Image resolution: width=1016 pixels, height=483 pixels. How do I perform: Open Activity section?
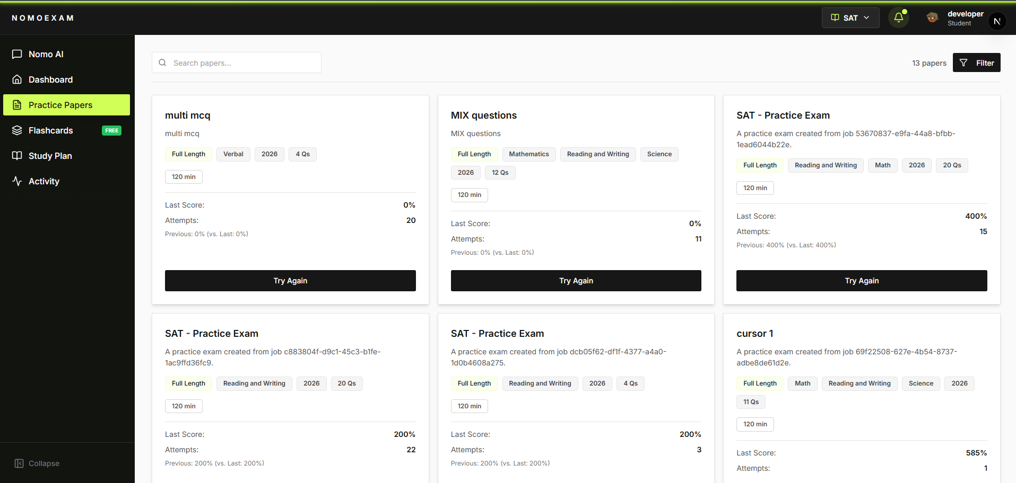click(67, 181)
